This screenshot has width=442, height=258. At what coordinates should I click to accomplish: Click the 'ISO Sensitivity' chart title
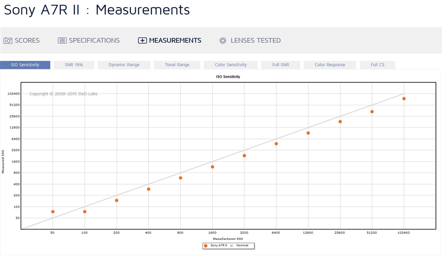[x=228, y=77]
